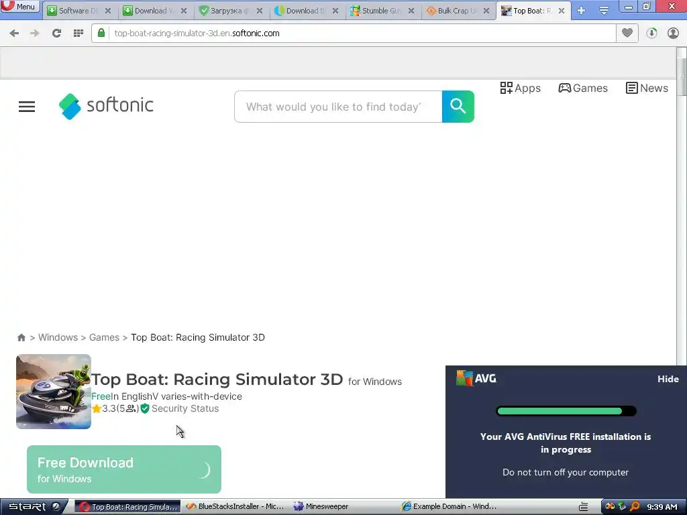Open the Apps section
The width and height of the screenshot is (687, 515).
pos(521,88)
